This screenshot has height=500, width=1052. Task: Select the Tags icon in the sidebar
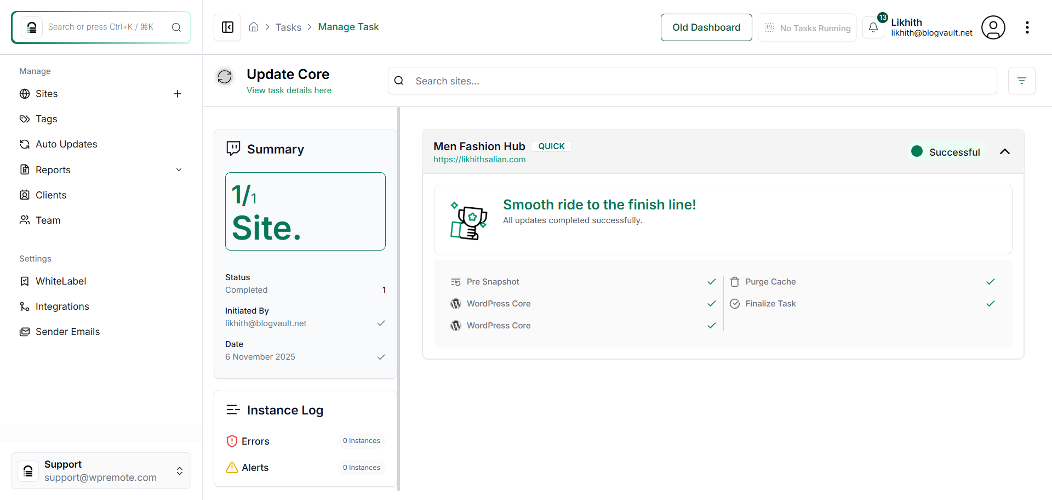click(x=24, y=119)
